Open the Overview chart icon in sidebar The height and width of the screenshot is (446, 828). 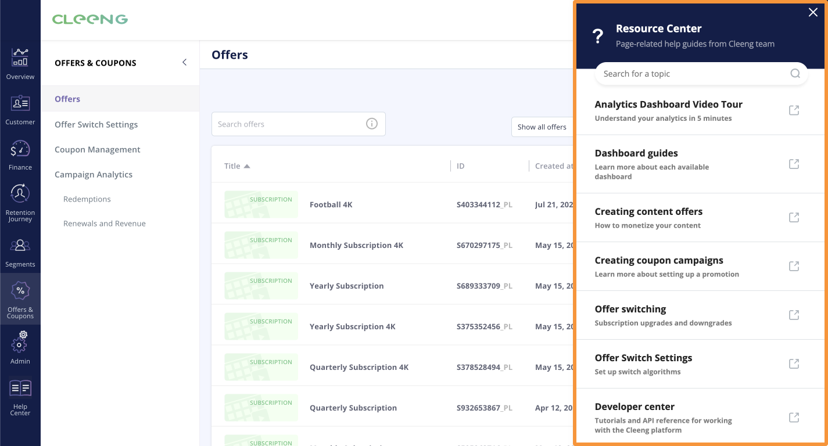(x=20, y=57)
